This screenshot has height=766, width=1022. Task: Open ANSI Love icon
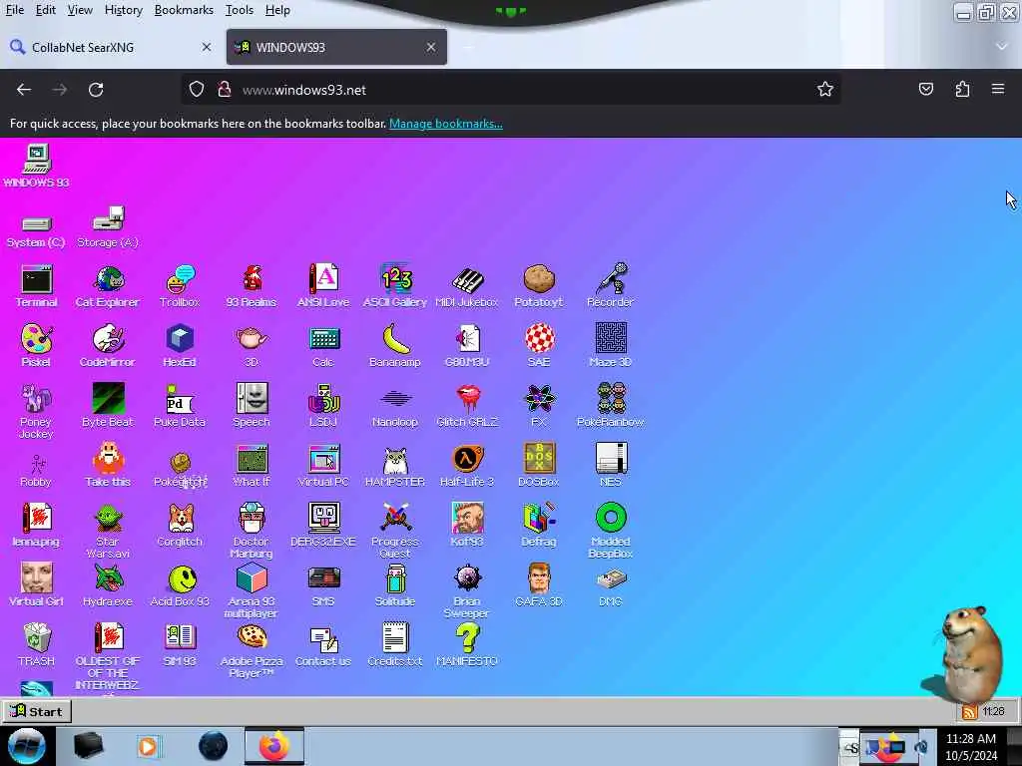point(323,286)
